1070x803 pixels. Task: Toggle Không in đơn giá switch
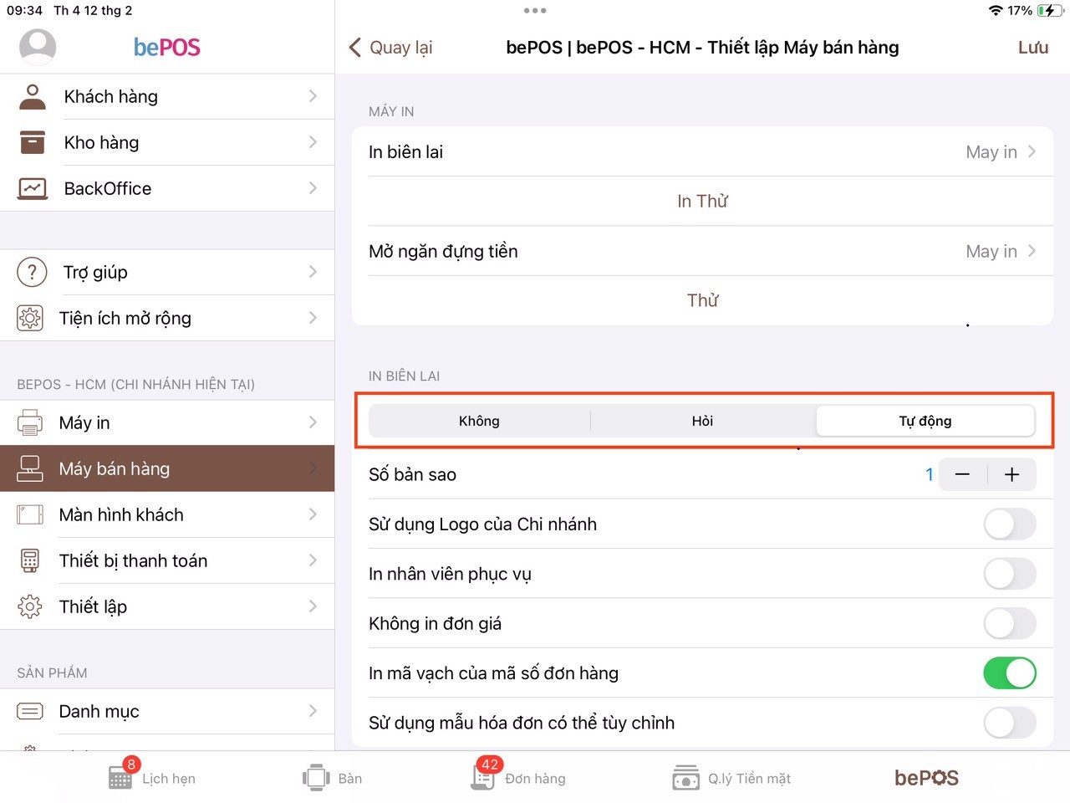[x=1009, y=624]
